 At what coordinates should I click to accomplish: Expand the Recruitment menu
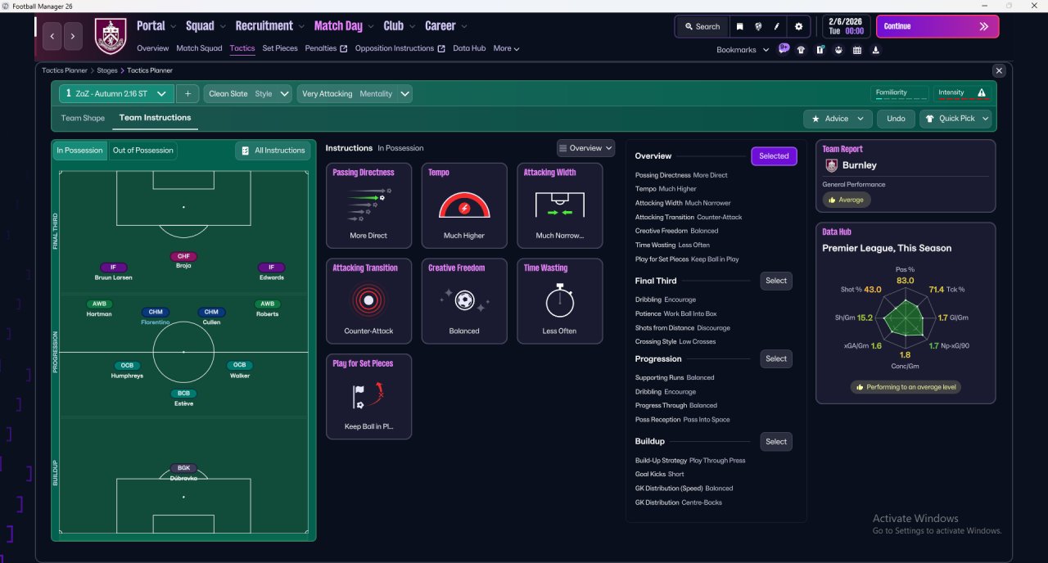point(269,26)
